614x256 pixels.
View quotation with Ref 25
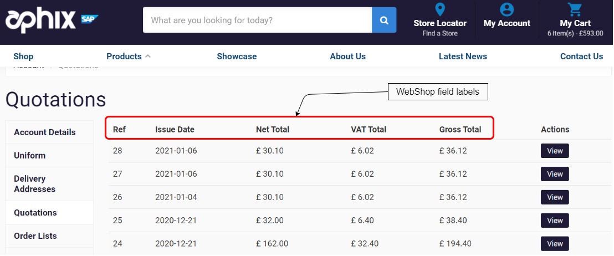tap(555, 221)
